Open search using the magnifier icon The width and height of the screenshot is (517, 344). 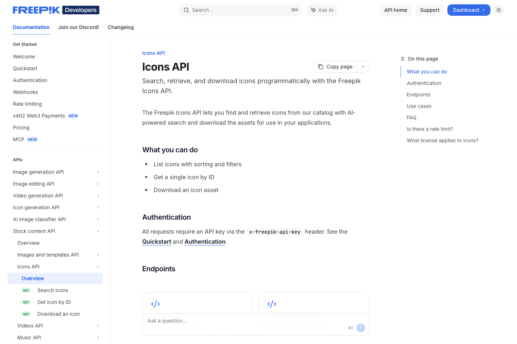tap(186, 10)
